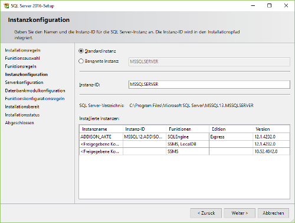The height and width of the screenshot is (223, 295).
Task: Click the SQL Server setup title icon
Action: pos(6,6)
